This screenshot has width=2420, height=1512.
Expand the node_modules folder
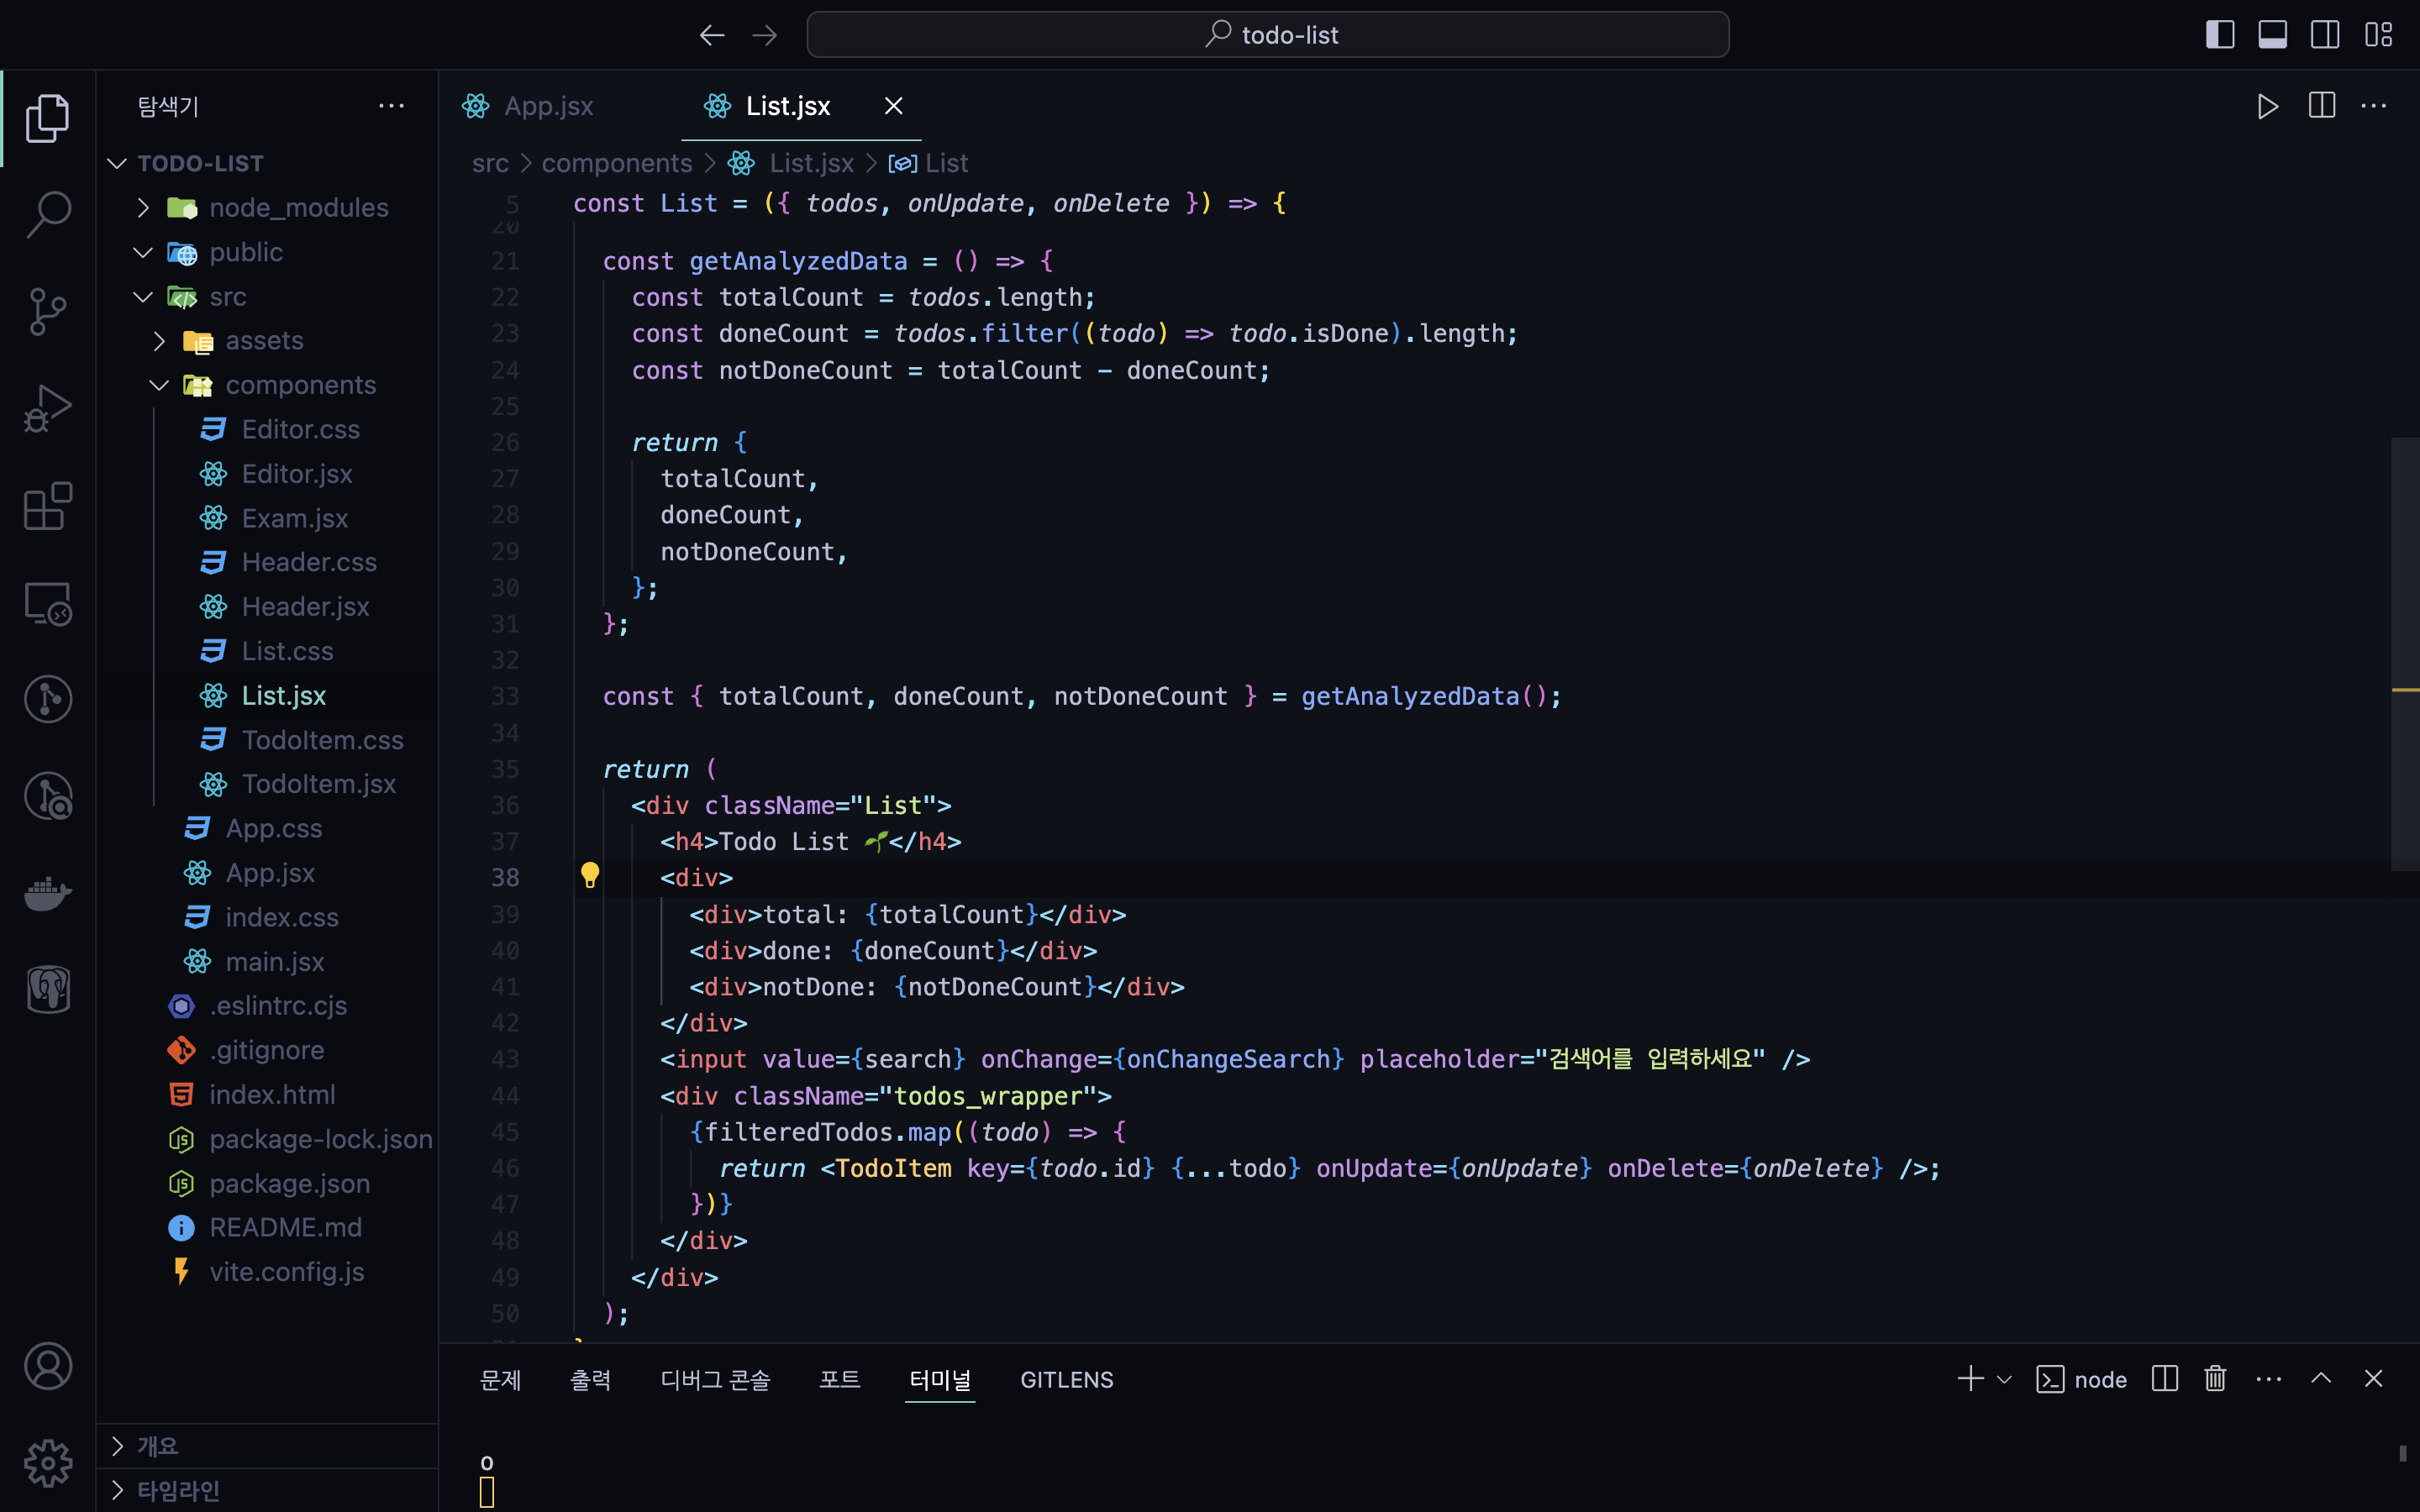tap(298, 207)
